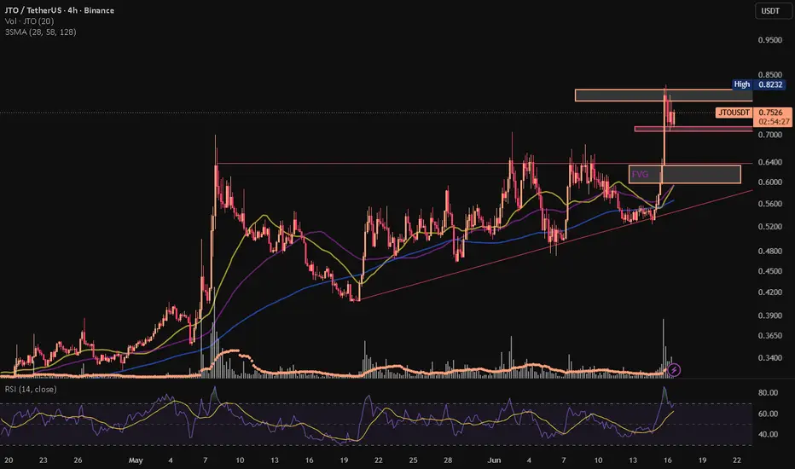The width and height of the screenshot is (795, 469).
Task: Click the JTO / TetherUS symbol title
Action: point(60,10)
